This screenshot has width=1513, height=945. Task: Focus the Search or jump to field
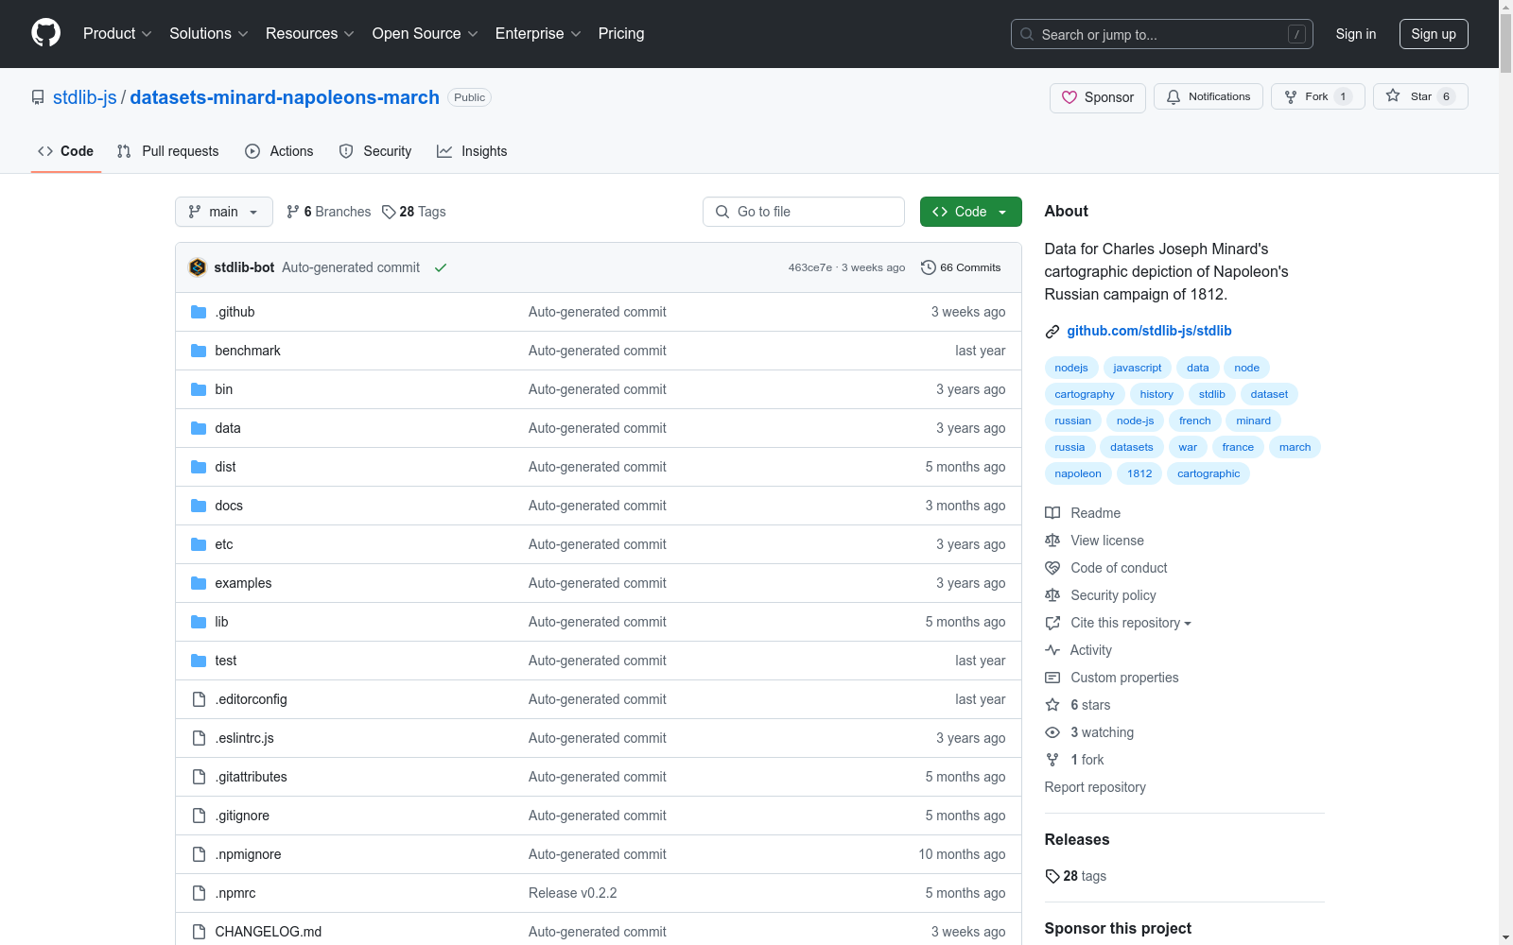pos(1162,34)
